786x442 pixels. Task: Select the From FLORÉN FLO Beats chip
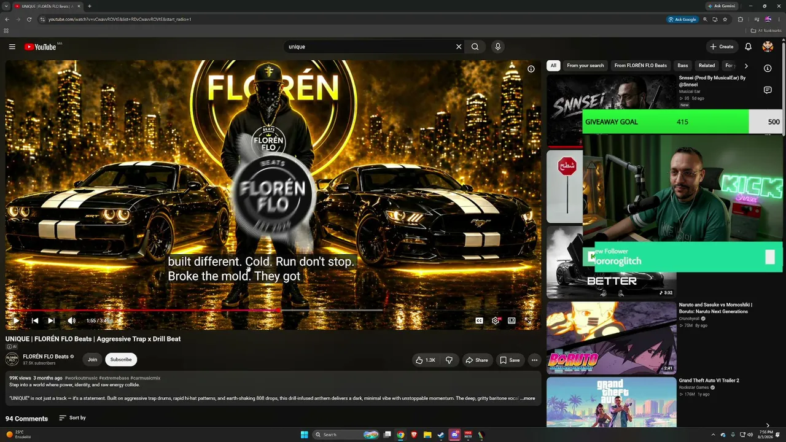(640, 66)
